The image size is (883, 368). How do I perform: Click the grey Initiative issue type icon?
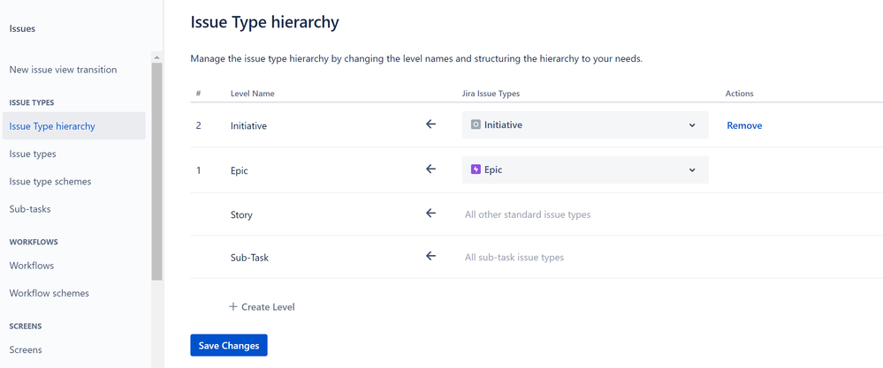(476, 124)
